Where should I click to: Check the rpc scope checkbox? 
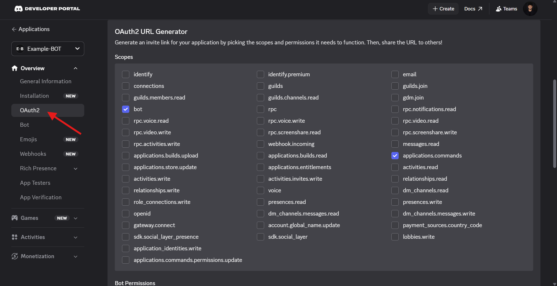[x=260, y=109]
